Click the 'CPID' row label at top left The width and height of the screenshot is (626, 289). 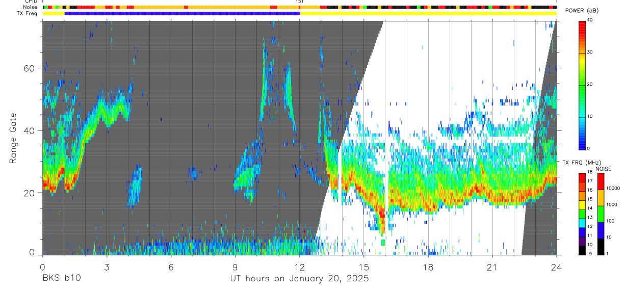[x=32, y=2]
